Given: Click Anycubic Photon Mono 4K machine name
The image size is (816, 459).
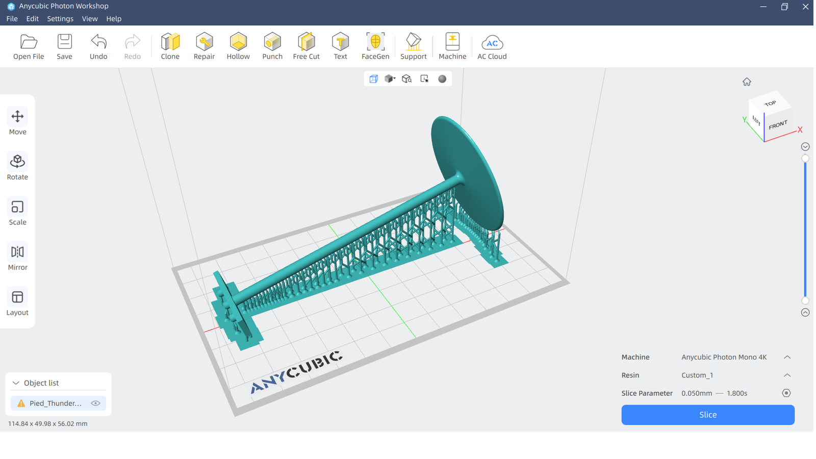Looking at the screenshot, I should (x=724, y=357).
